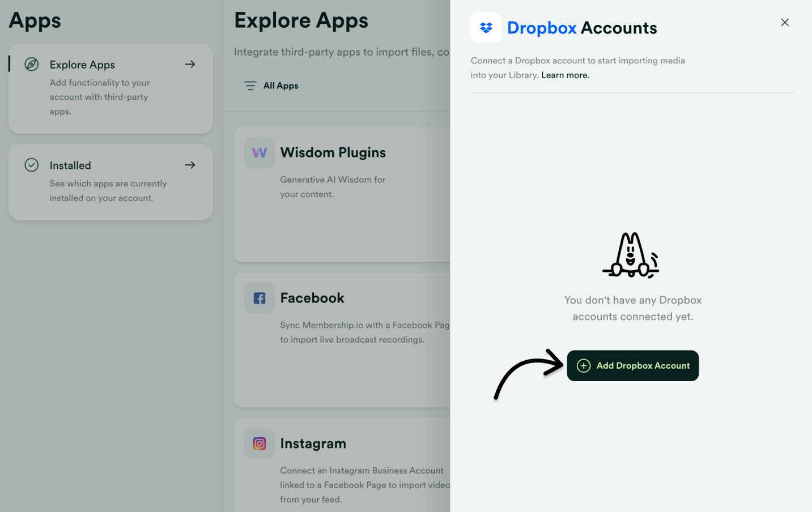Close the Dropbox Accounts panel
812x512 pixels.
tap(785, 22)
